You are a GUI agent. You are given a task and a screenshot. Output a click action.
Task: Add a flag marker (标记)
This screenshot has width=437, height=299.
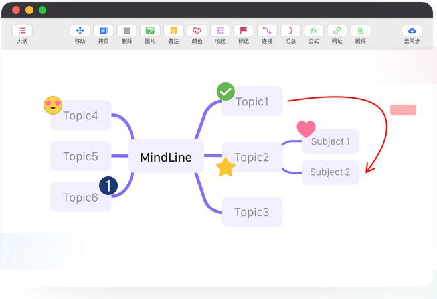tap(244, 30)
